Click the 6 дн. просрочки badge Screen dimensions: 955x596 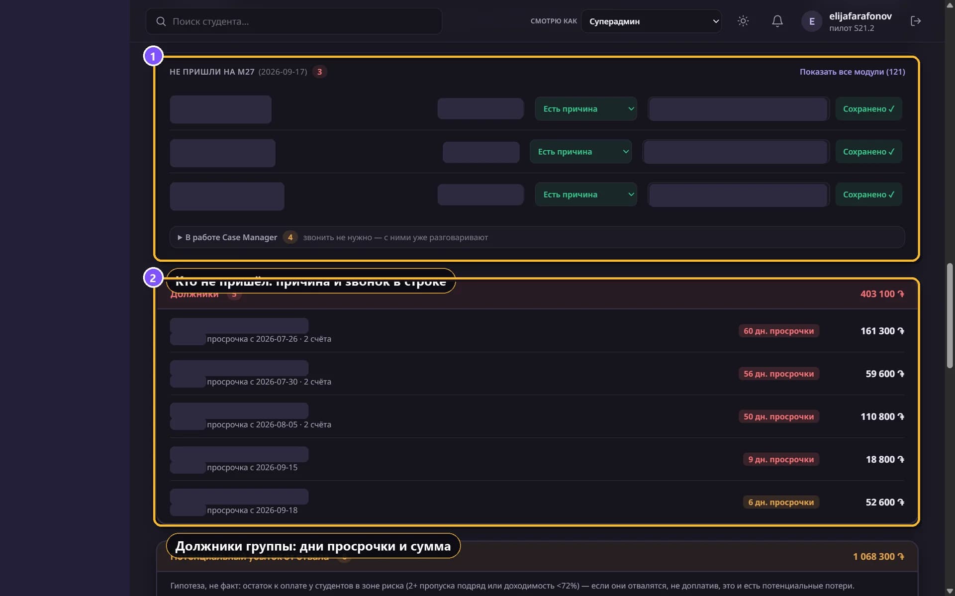pyautogui.click(x=781, y=502)
